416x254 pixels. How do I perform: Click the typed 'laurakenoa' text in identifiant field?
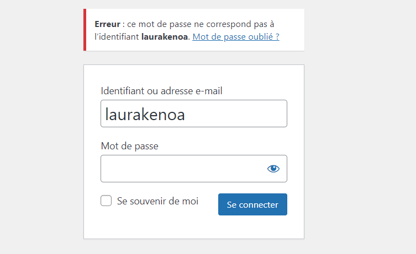coord(145,114)
